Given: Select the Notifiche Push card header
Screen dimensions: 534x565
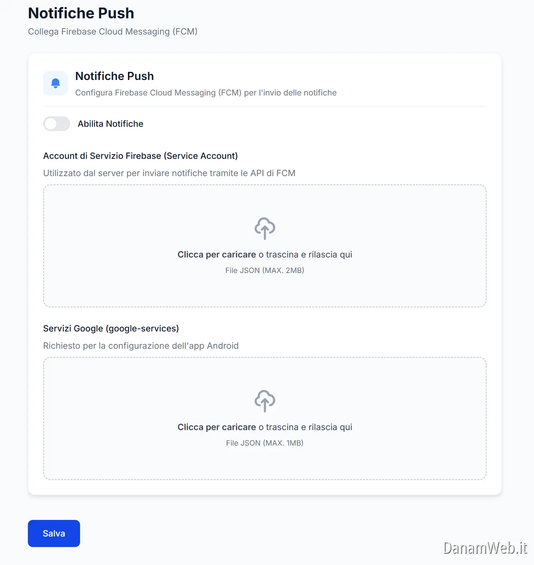Looking at the screenshot, I should tap(114, 76).
